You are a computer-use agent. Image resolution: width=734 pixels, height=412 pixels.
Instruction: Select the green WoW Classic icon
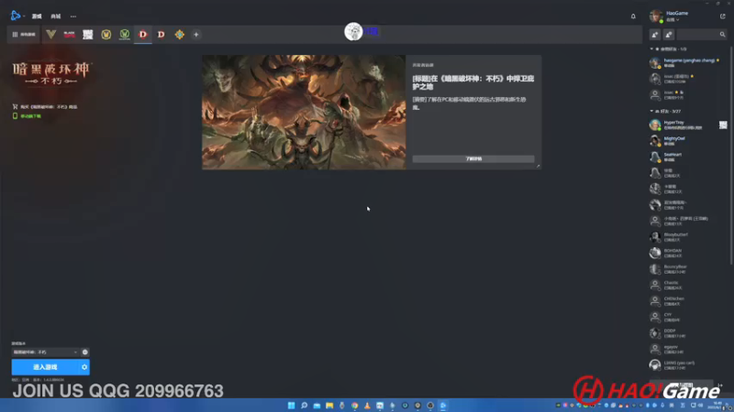click(125, 35)
